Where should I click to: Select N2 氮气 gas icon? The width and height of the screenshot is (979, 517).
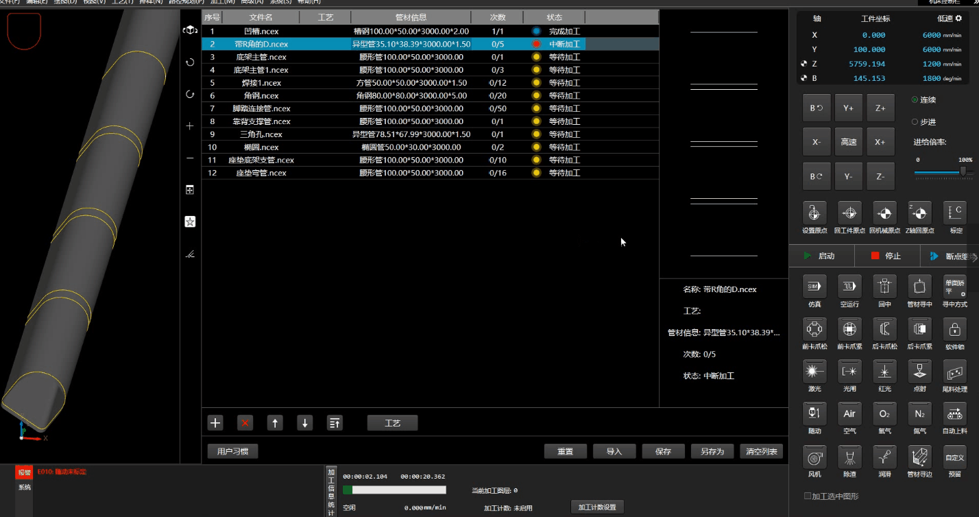[x=919, y=413]
